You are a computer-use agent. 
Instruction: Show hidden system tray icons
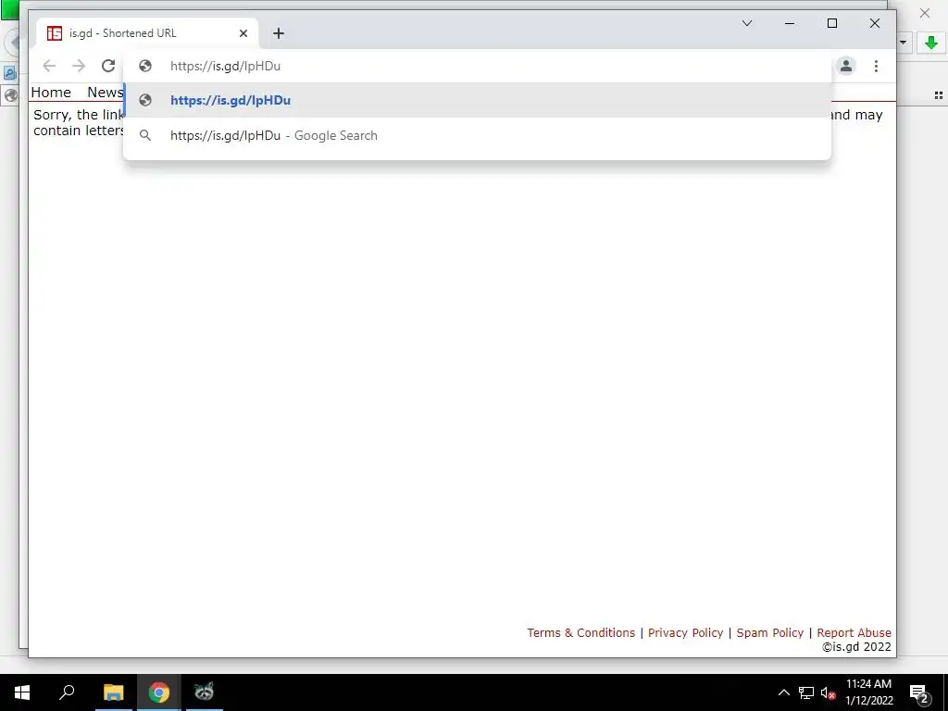(x=783, y=692)
